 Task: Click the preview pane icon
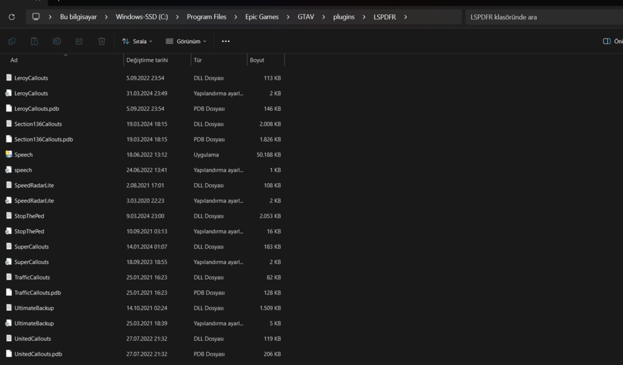click(607, 41)
